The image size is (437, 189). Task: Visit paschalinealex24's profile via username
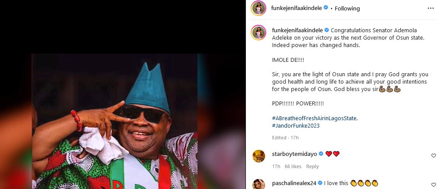[295, 183]
